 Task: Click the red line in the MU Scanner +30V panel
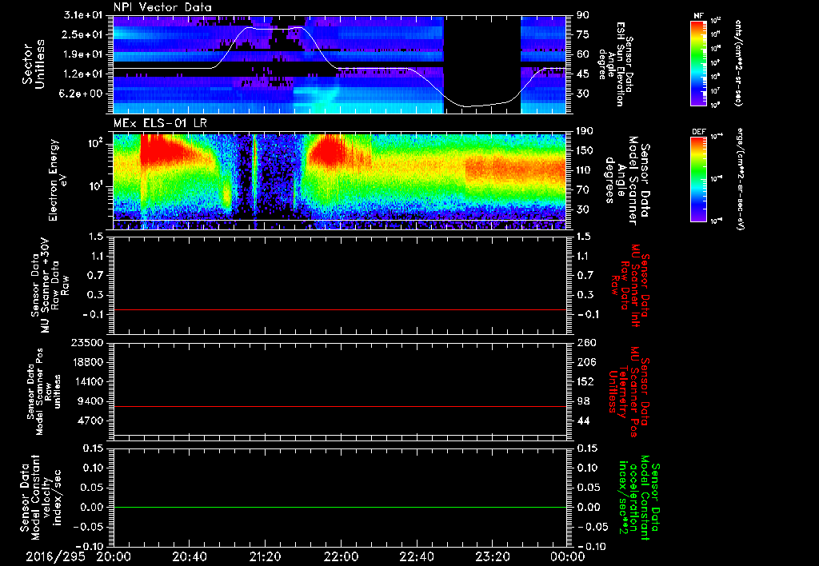[x=339, y=310]
